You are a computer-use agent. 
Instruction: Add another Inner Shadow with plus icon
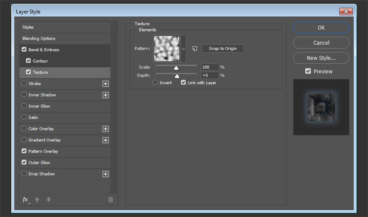[106, 95]
